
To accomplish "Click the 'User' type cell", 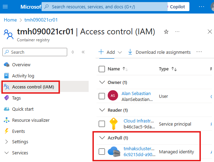I will (x=163, y=96).
